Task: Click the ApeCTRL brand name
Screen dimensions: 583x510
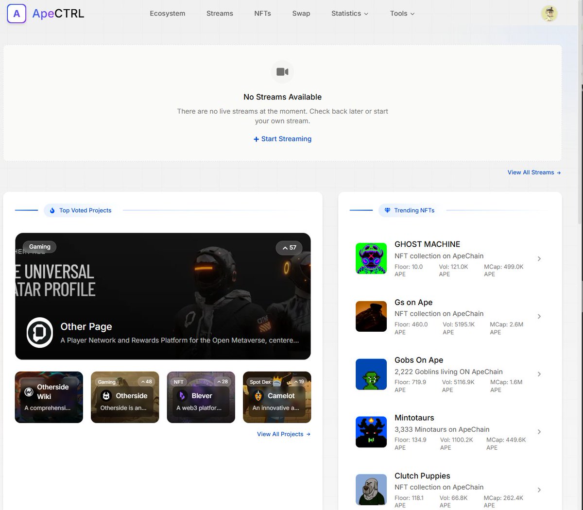Action: [x=58, y=14]
